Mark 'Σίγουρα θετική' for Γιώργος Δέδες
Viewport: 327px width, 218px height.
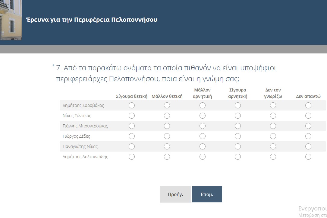[x=132, y=136]
